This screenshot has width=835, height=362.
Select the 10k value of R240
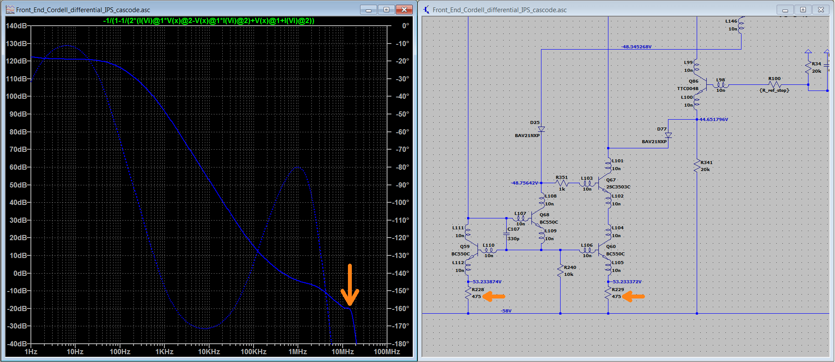tap(569, 274)
